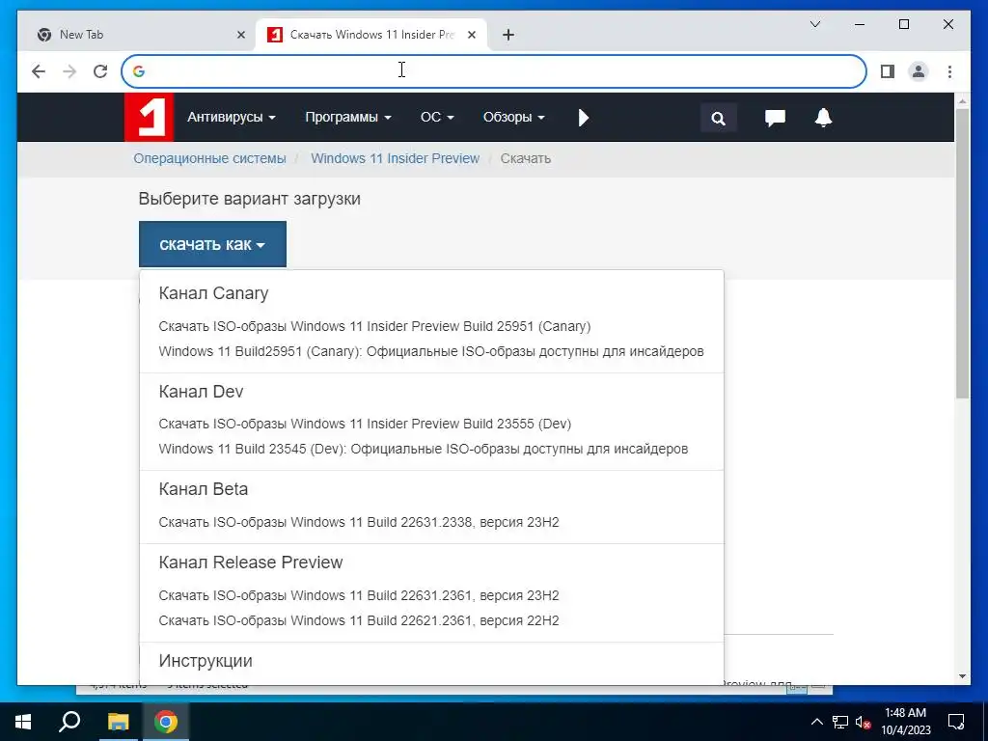Expand the Программы menu
Screen dimensions: 988x741
[x=347, y=117]
